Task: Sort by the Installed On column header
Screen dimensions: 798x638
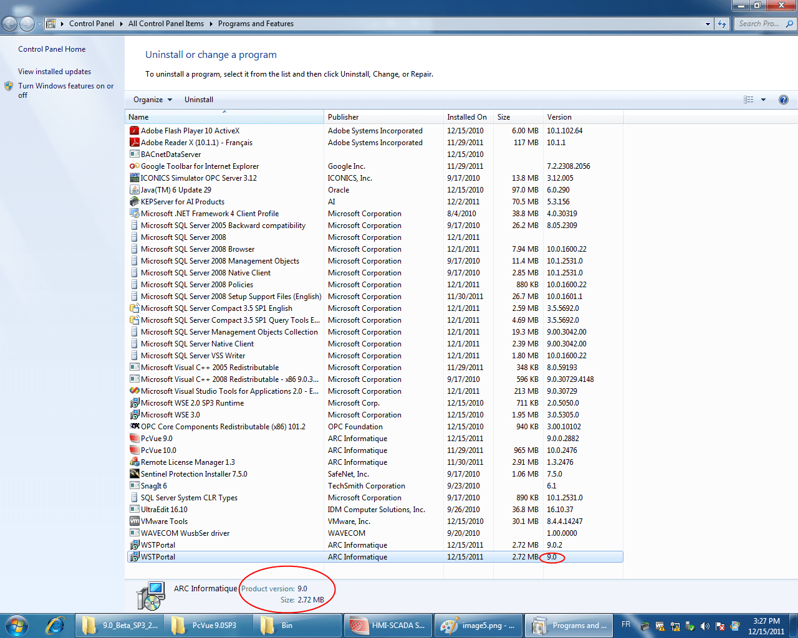Action: coord(467,117)
